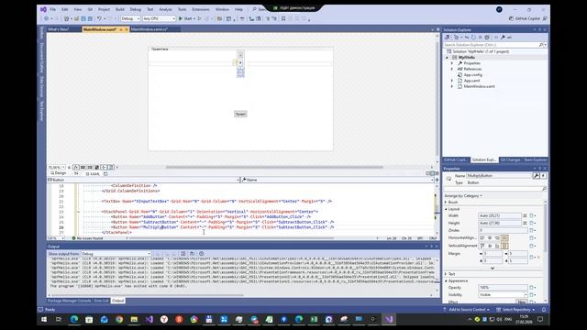Click Show All Files icon in Solution Explorer
This screenshot has height=330, width=587.
click(487, 38)
